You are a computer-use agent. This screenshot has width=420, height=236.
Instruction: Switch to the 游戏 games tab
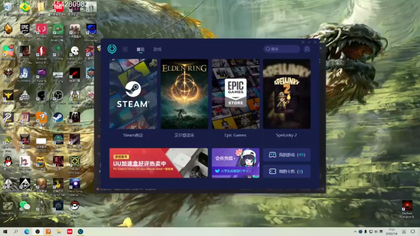pyautogui.click(x=157, y=49)
